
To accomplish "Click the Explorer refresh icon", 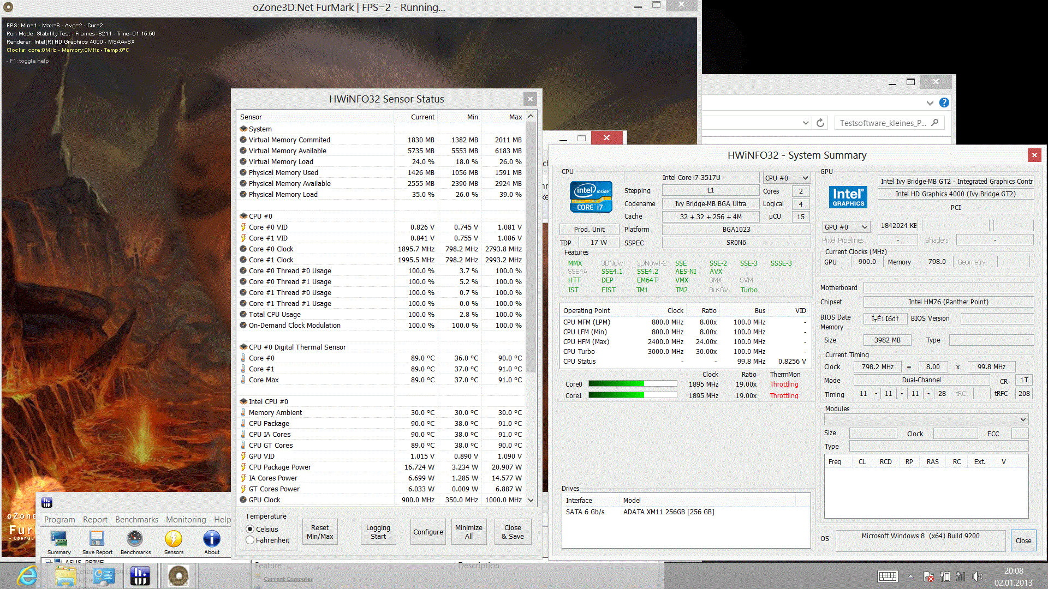I will (820, 123).
